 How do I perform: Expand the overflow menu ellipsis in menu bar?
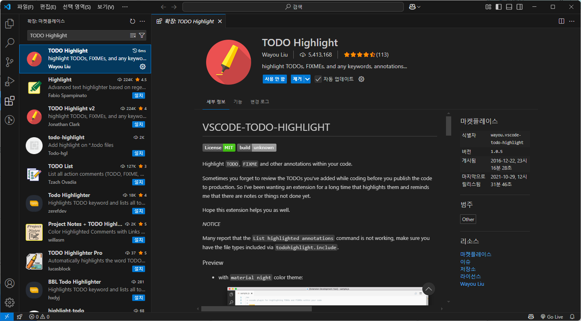125,7
